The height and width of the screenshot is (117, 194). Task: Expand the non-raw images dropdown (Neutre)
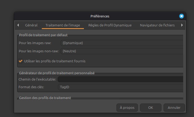(122, 51)
